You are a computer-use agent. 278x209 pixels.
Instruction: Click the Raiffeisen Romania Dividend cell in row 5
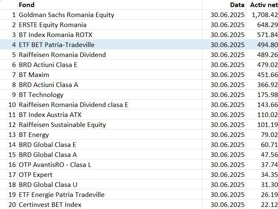tap(110, 55)
